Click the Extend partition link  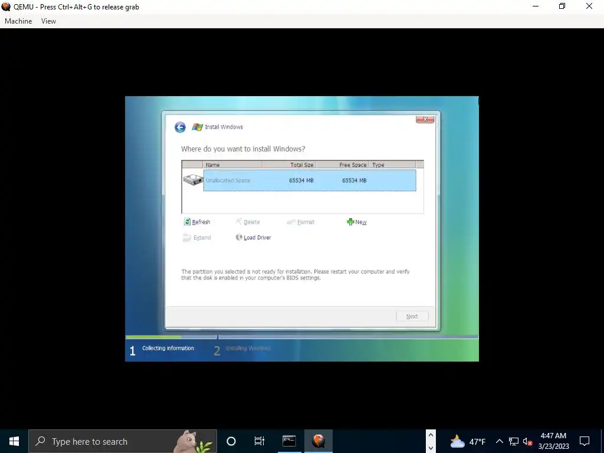click(202, 237)
